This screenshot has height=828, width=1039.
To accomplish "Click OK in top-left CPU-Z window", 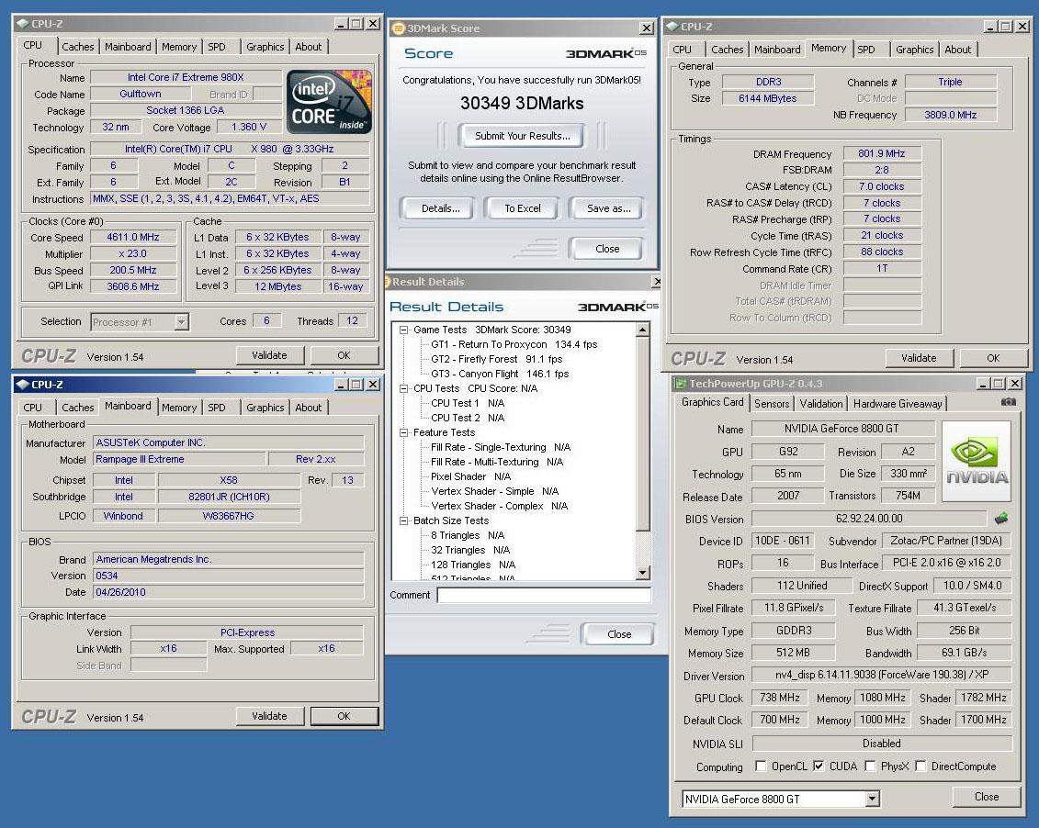I will click(x=344, y=355).
